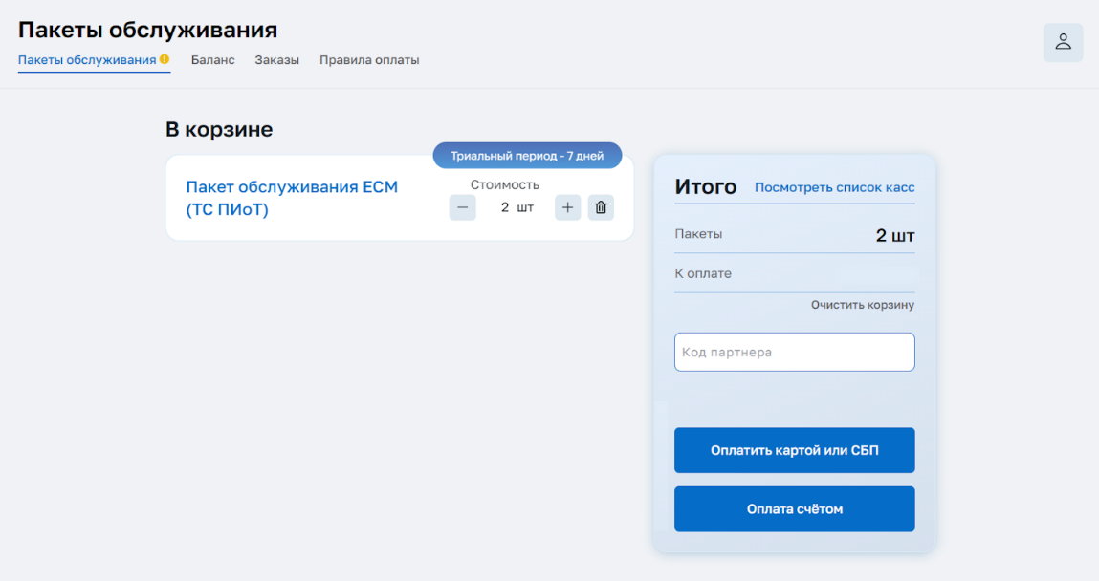Screen dimensions: 1099x581
Task: Click the Итого heading in summary panel
Action: pyautogui.click(x=705, y=187)
